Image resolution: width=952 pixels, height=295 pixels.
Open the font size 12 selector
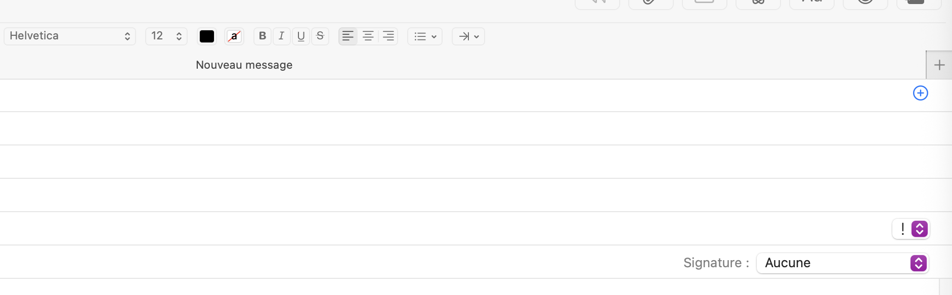coord(166,36)
